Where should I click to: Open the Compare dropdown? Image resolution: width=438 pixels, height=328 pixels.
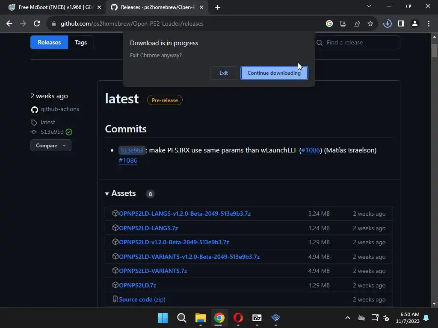click(x=51, y=146)
